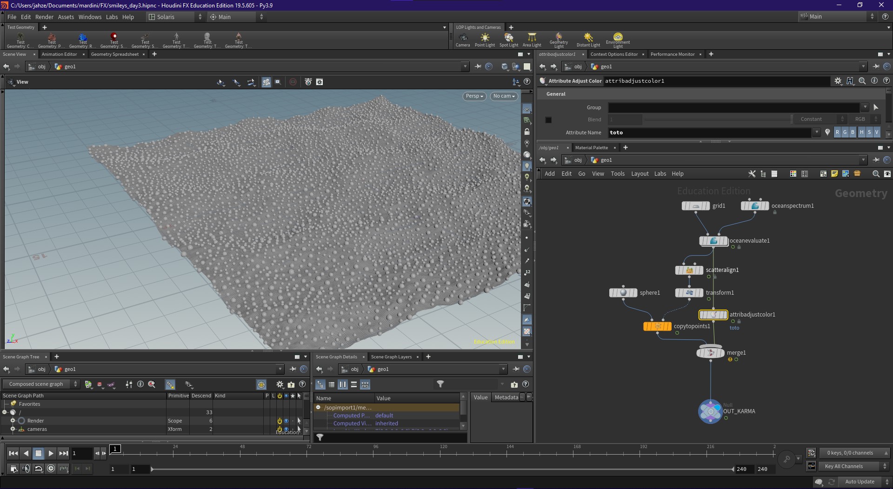
Task: Click the merge1 node
Action: coord(710,353)
